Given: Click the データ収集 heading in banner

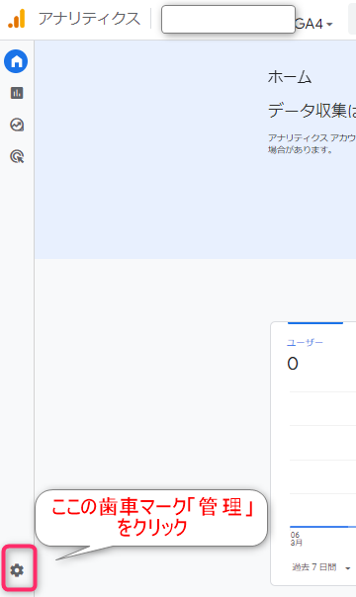Looking at the screenshot, I should pos(311,111).
